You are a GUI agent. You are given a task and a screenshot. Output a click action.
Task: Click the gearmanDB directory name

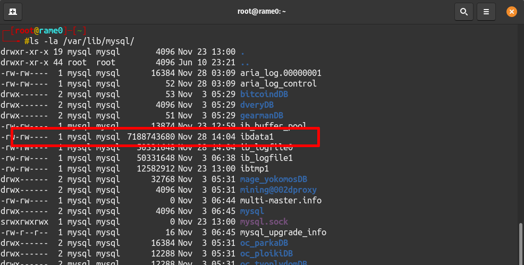[x=261, y=115]
